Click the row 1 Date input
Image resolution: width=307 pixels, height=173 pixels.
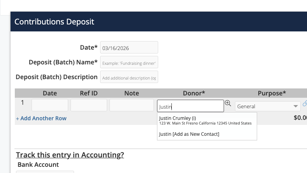pos(50,106)
